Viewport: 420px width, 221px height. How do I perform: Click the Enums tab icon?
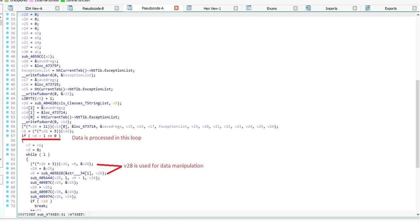pos(248,8)
